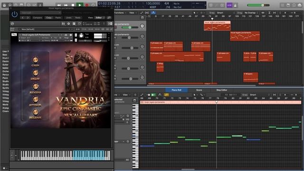
Task: Open the pointer tool menu in tracks area
Action: [195, 13]
